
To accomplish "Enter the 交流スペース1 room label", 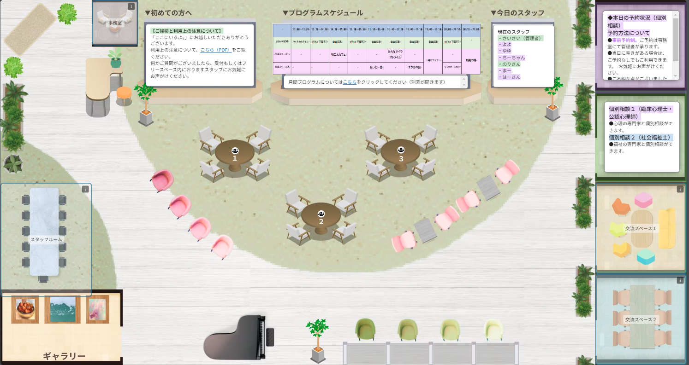I will click(640, 228).
